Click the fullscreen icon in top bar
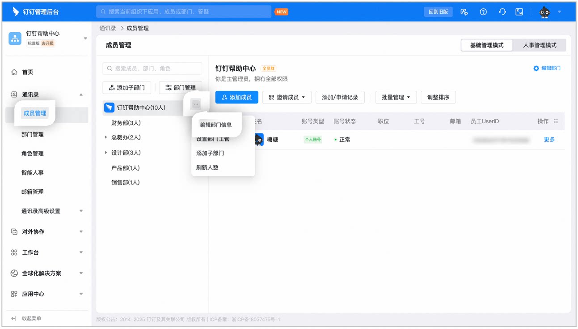Screen dimensions: 578x329 pos(519,12)
